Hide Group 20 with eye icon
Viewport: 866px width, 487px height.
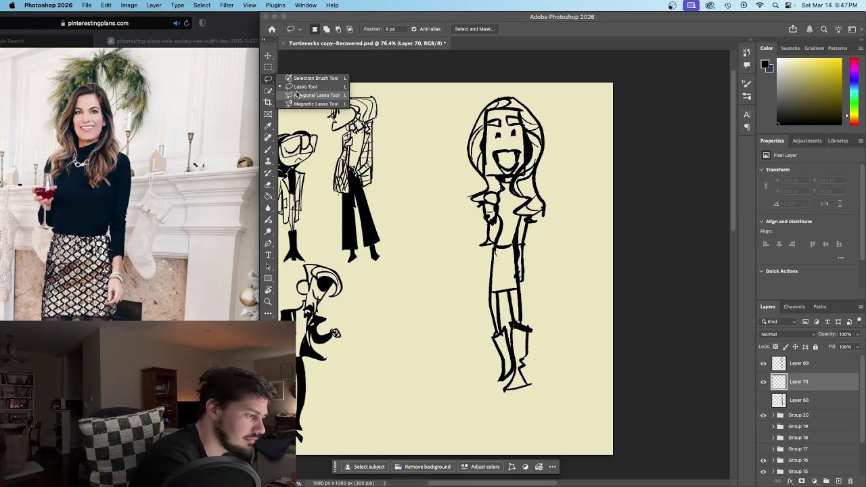(763, 415)
